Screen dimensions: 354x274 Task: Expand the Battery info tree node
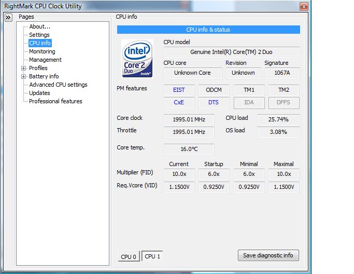click(x=23, y=76)
